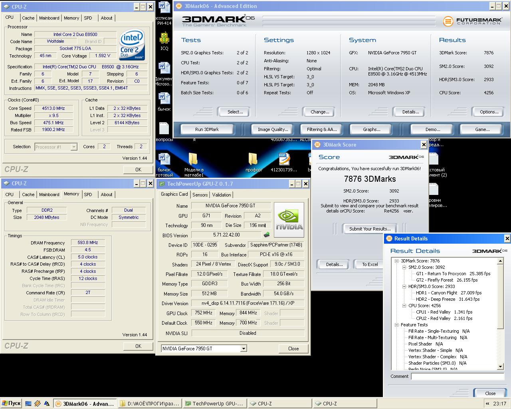Screen dimensions: 511x409
Task: Collapse the 3DMark Score: 7876 tree node
Action: click(x=396, y=261)
